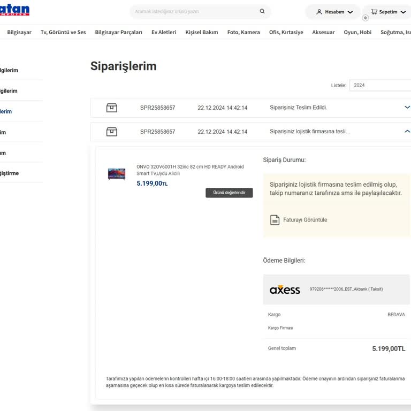Open the Kişisel Bakım menu
This screenshot has width=411, height=411.
pyautogui.click(x=202, y=32)
